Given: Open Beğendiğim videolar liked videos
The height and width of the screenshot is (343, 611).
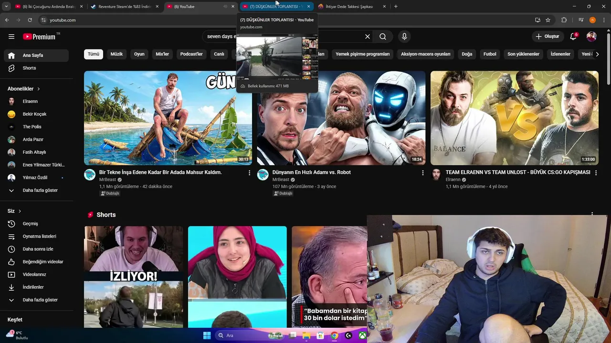Looking at the screenshot, I should point(36,262).
